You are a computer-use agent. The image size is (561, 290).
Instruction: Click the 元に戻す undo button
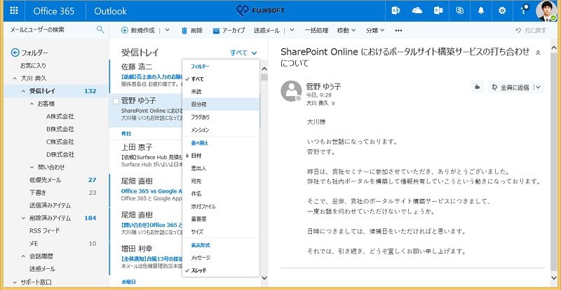[x=531, y=30]
